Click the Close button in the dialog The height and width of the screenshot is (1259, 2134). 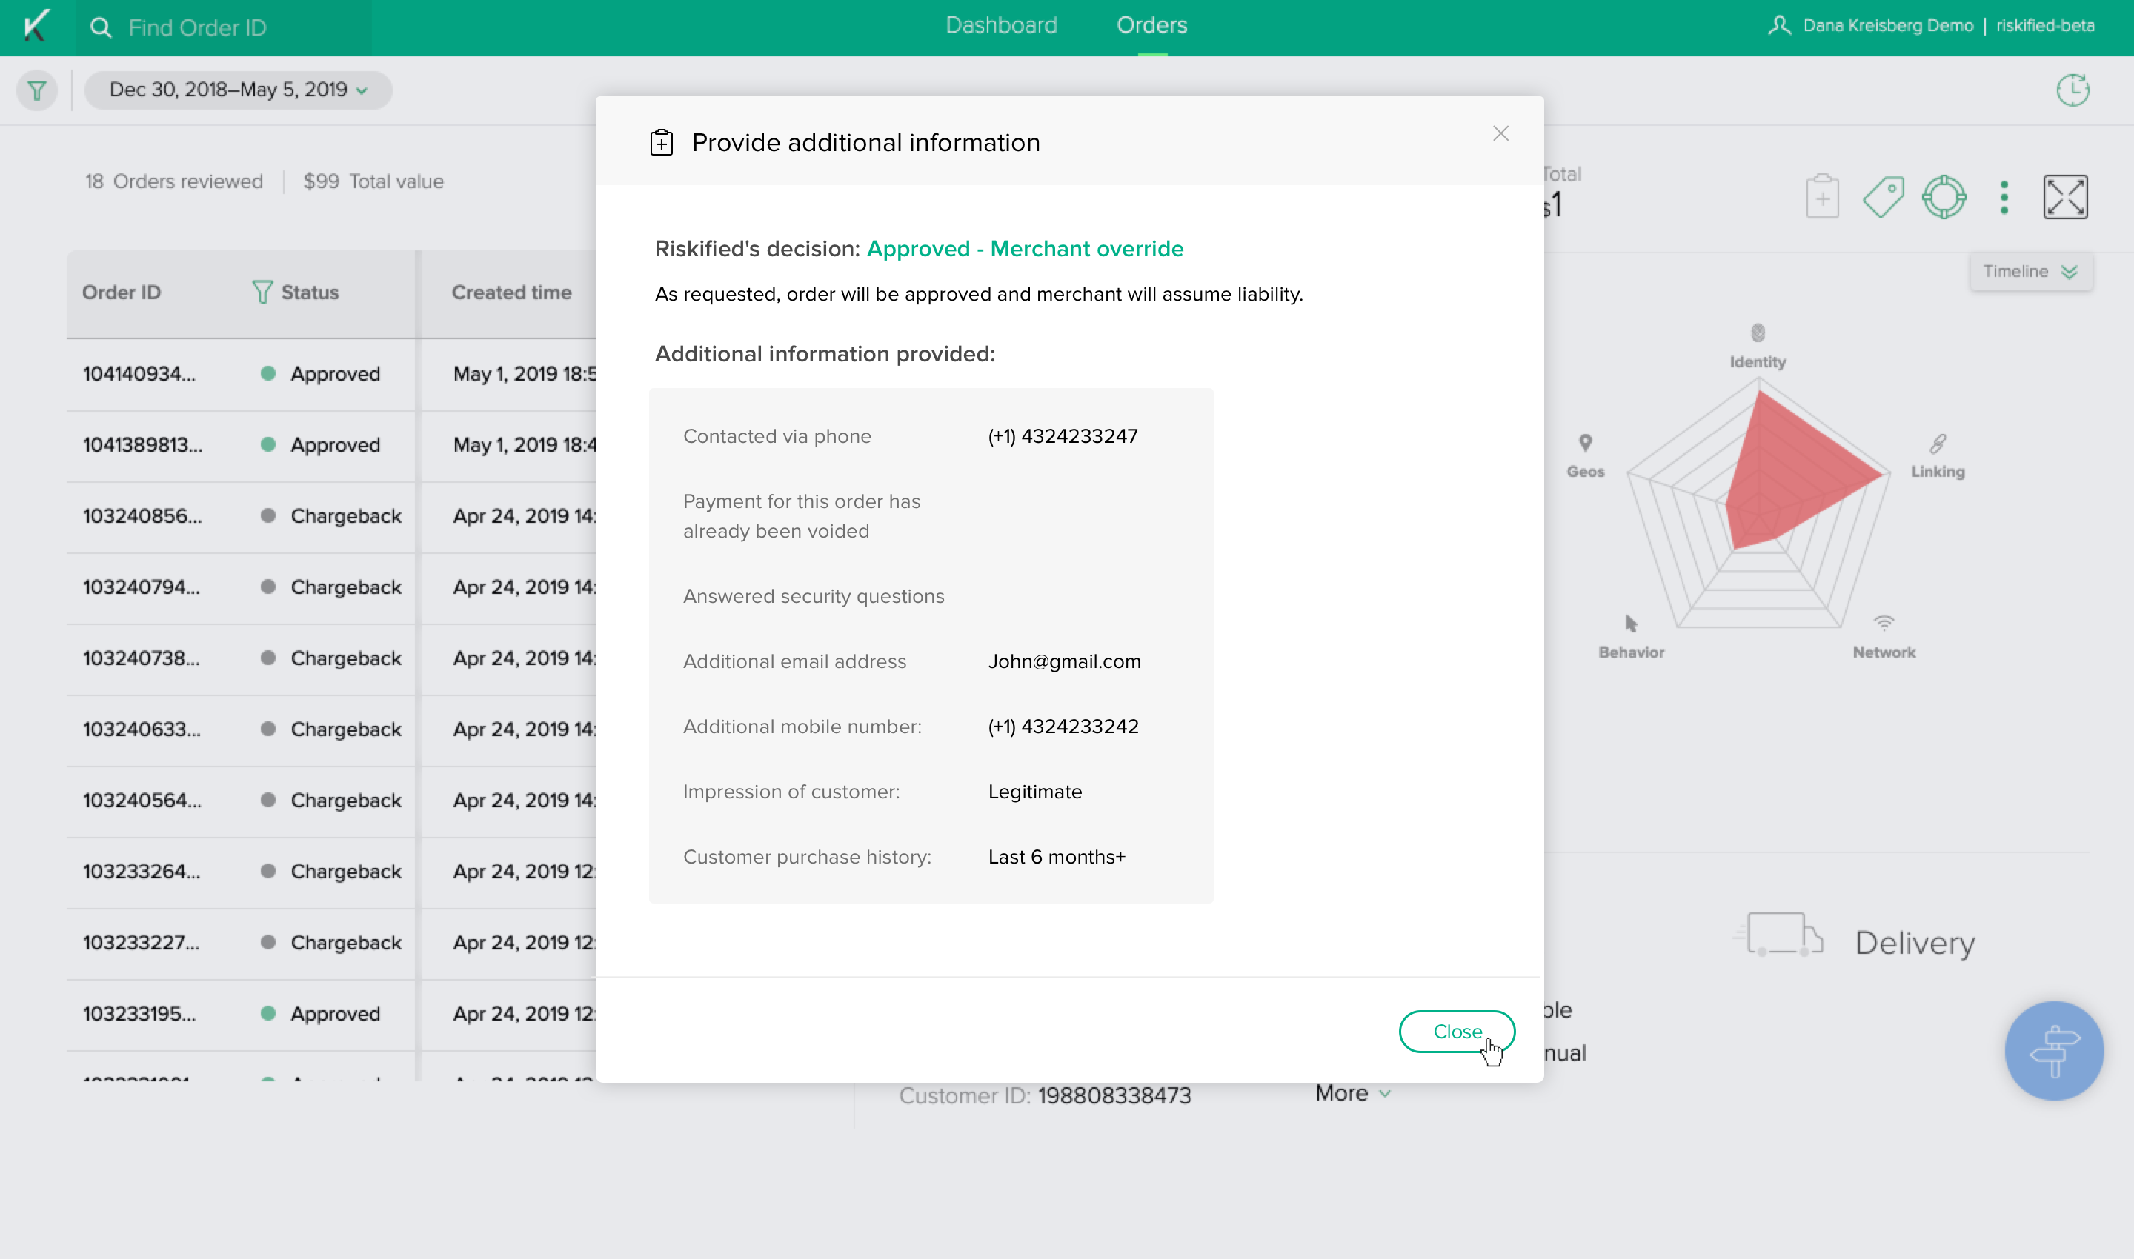[x=1457, y=1032]
